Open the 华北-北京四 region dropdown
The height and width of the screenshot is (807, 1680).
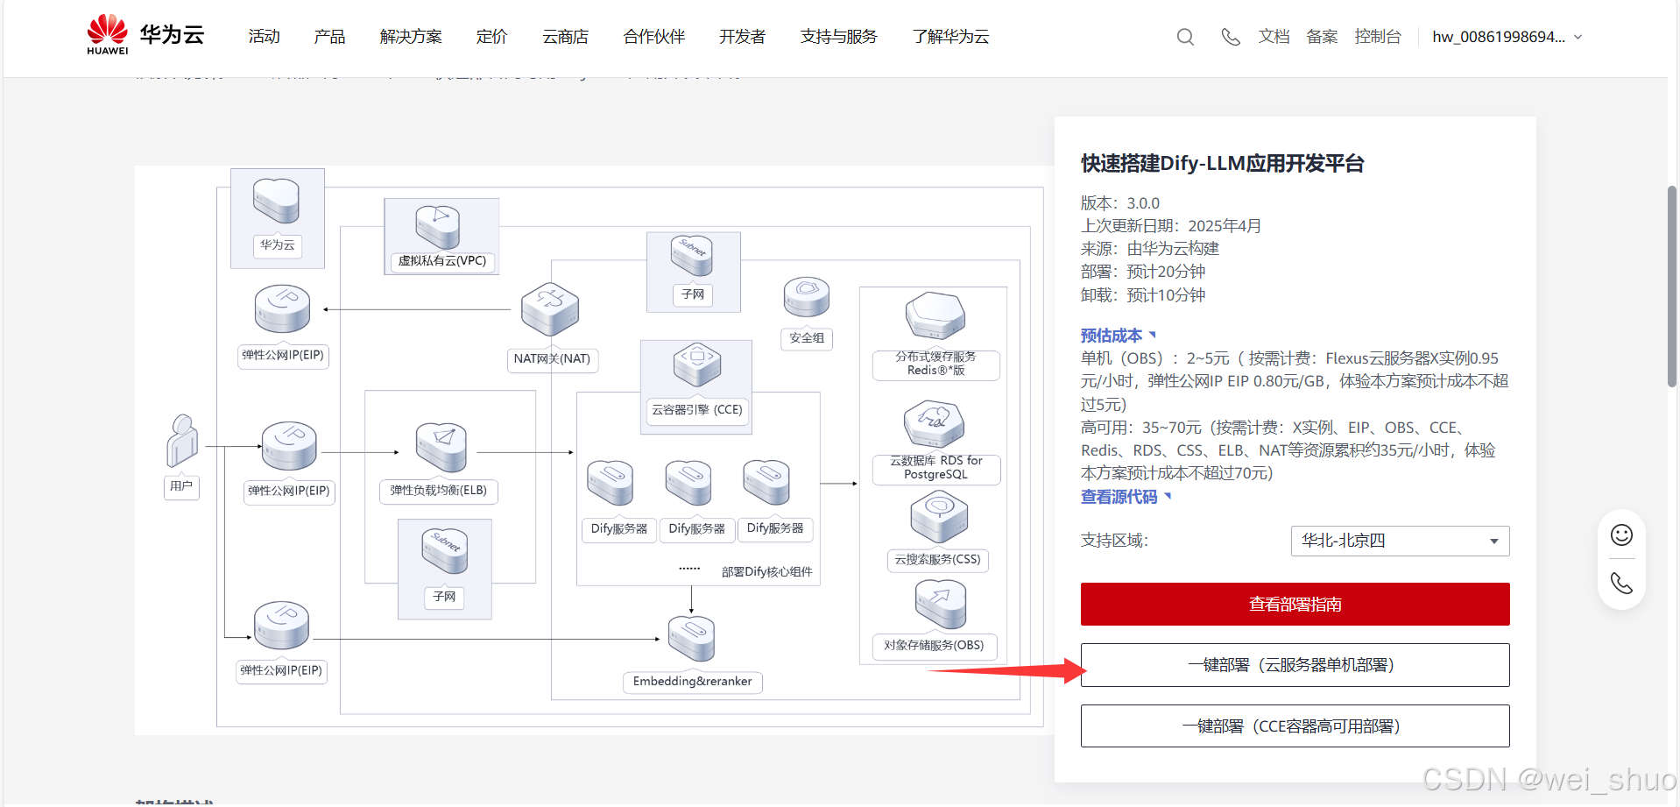click(1399, 541)
